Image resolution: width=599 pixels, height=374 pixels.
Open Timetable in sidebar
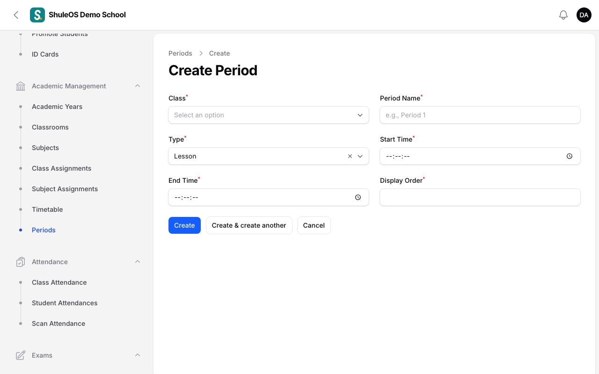47,209
